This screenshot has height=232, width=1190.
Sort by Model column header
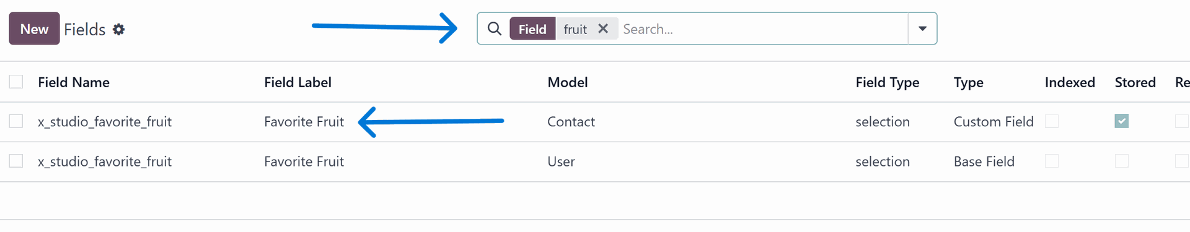(568, 82)
